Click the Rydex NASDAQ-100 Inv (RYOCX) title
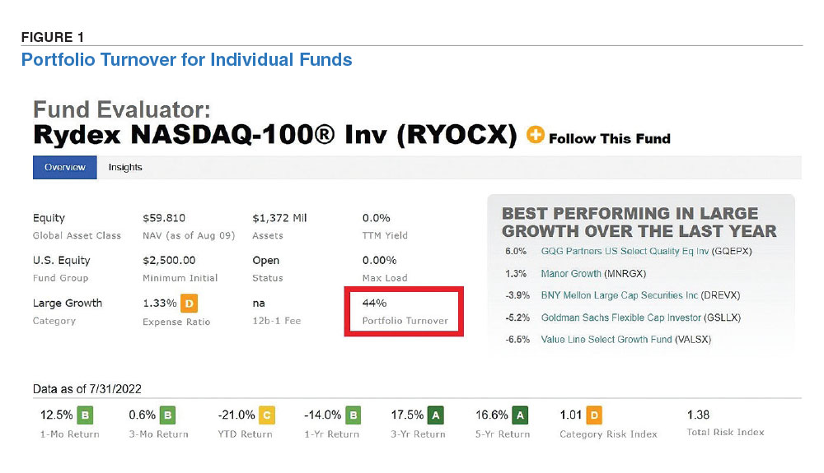Image resolution: width=824 pixels, height=473 pixels. coord(275,135)
